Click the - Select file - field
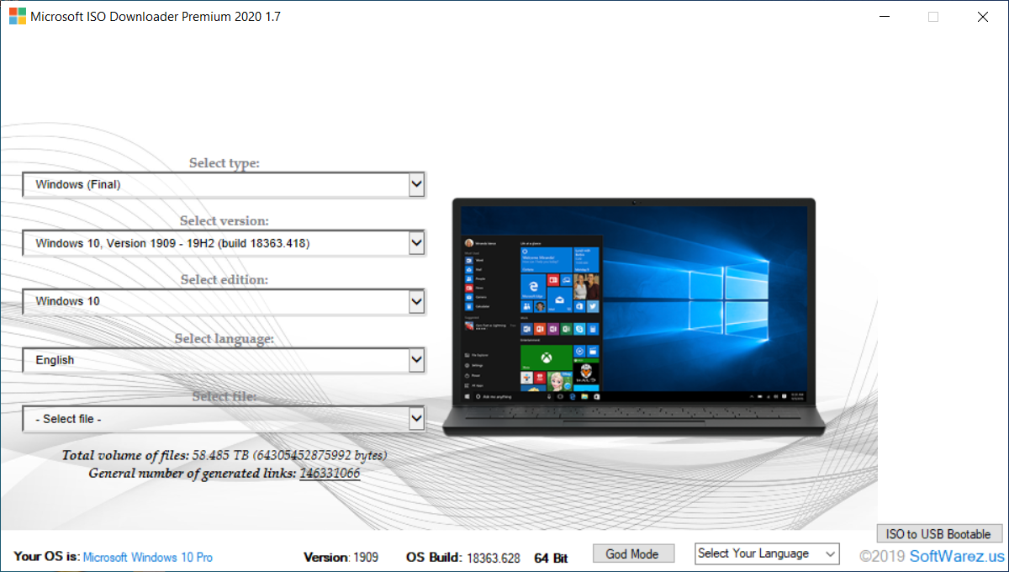1009x572 pixels. coord(224,418)
